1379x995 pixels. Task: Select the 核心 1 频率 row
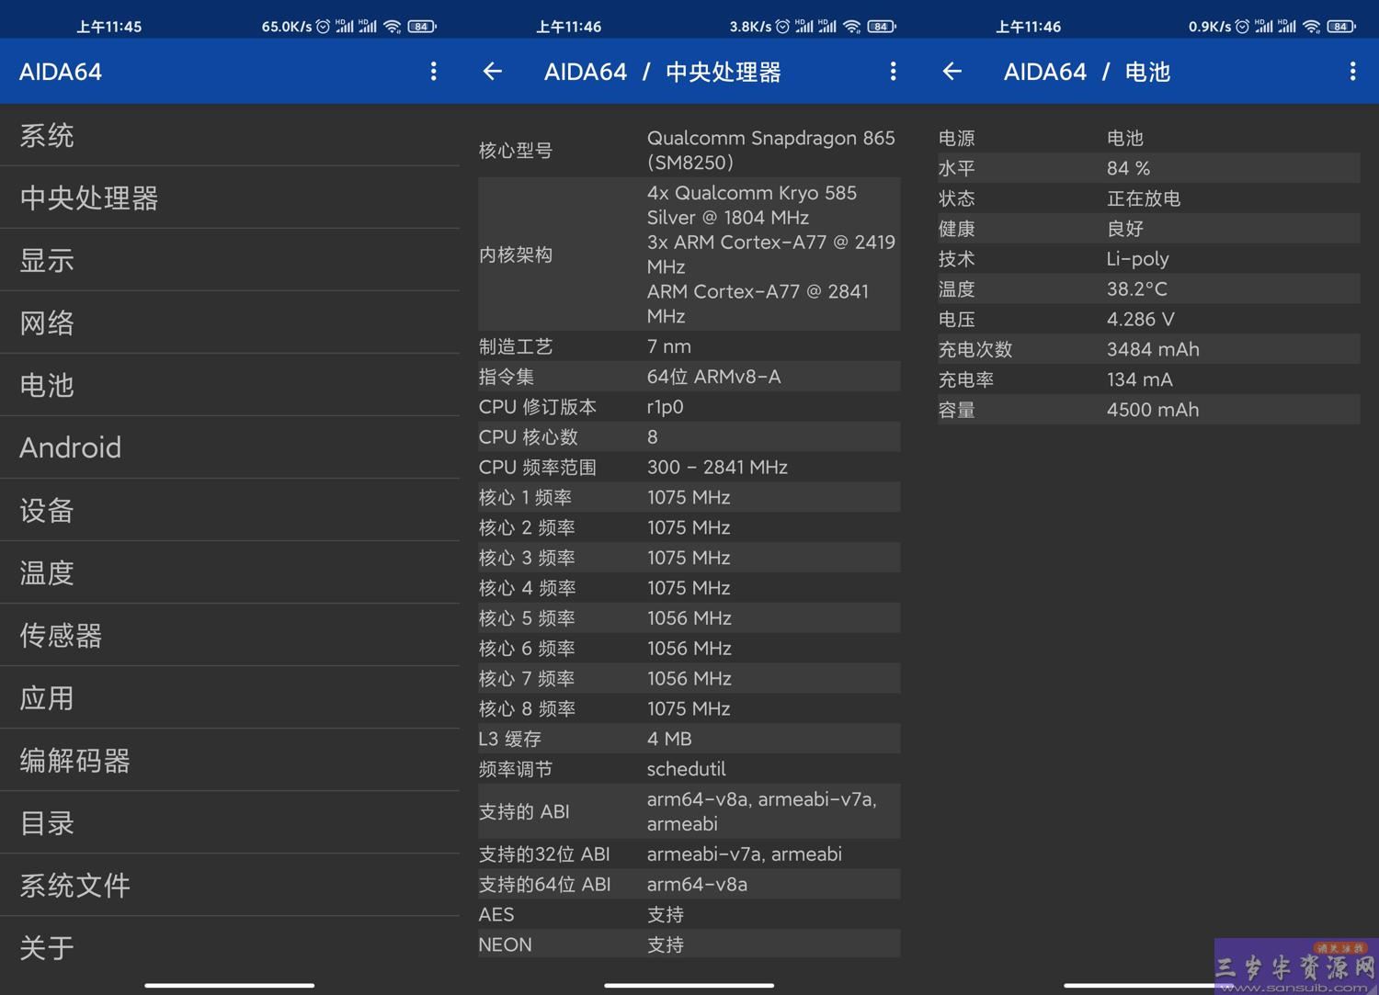coord(689,497)
